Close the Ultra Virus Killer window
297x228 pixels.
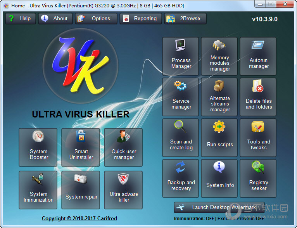click(x=285, y=4)
